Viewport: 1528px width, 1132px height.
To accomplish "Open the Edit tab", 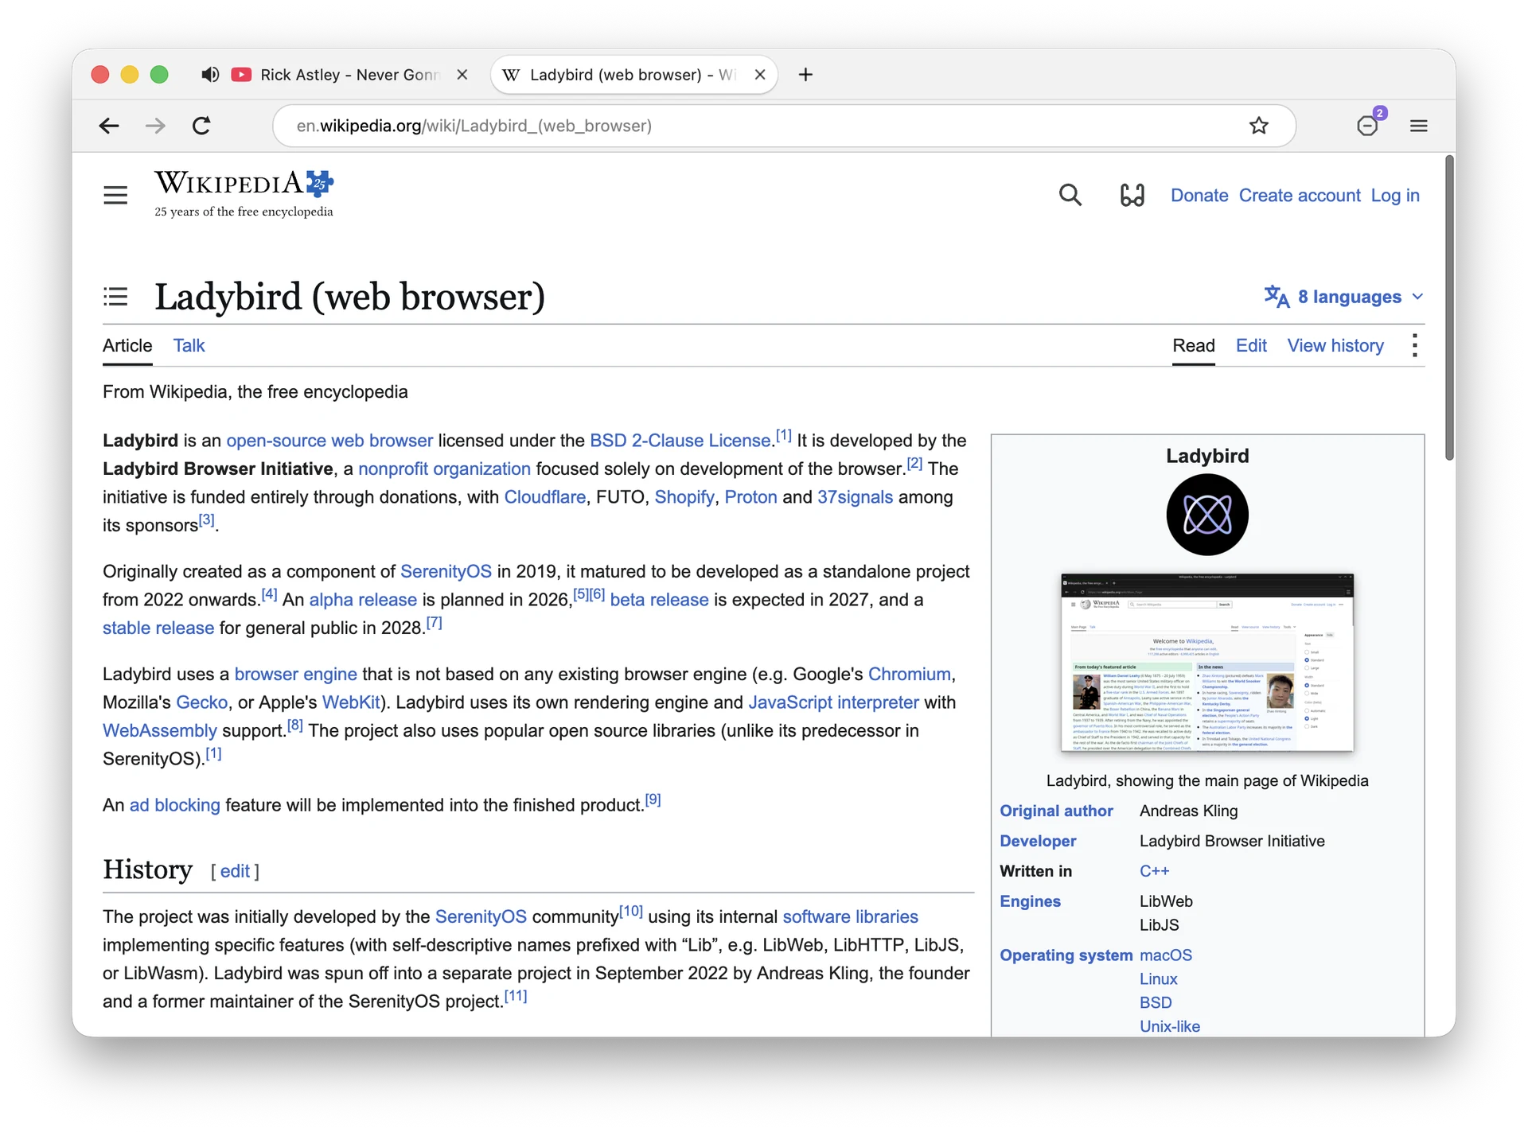I will 1251,345.
